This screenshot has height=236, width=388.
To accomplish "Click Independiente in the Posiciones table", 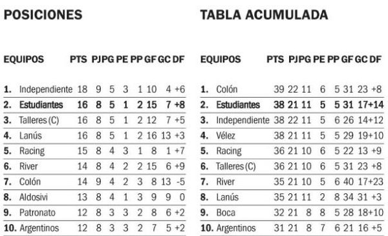I will point(46,89).
